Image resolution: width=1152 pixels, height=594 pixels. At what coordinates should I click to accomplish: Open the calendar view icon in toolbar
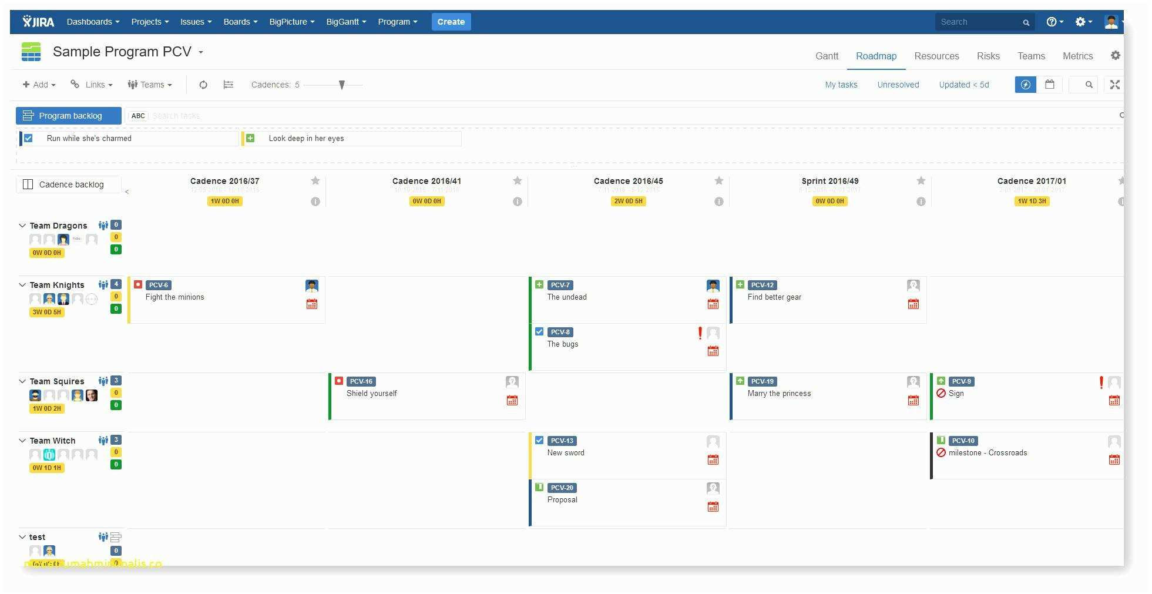[x=1050, y=85]
